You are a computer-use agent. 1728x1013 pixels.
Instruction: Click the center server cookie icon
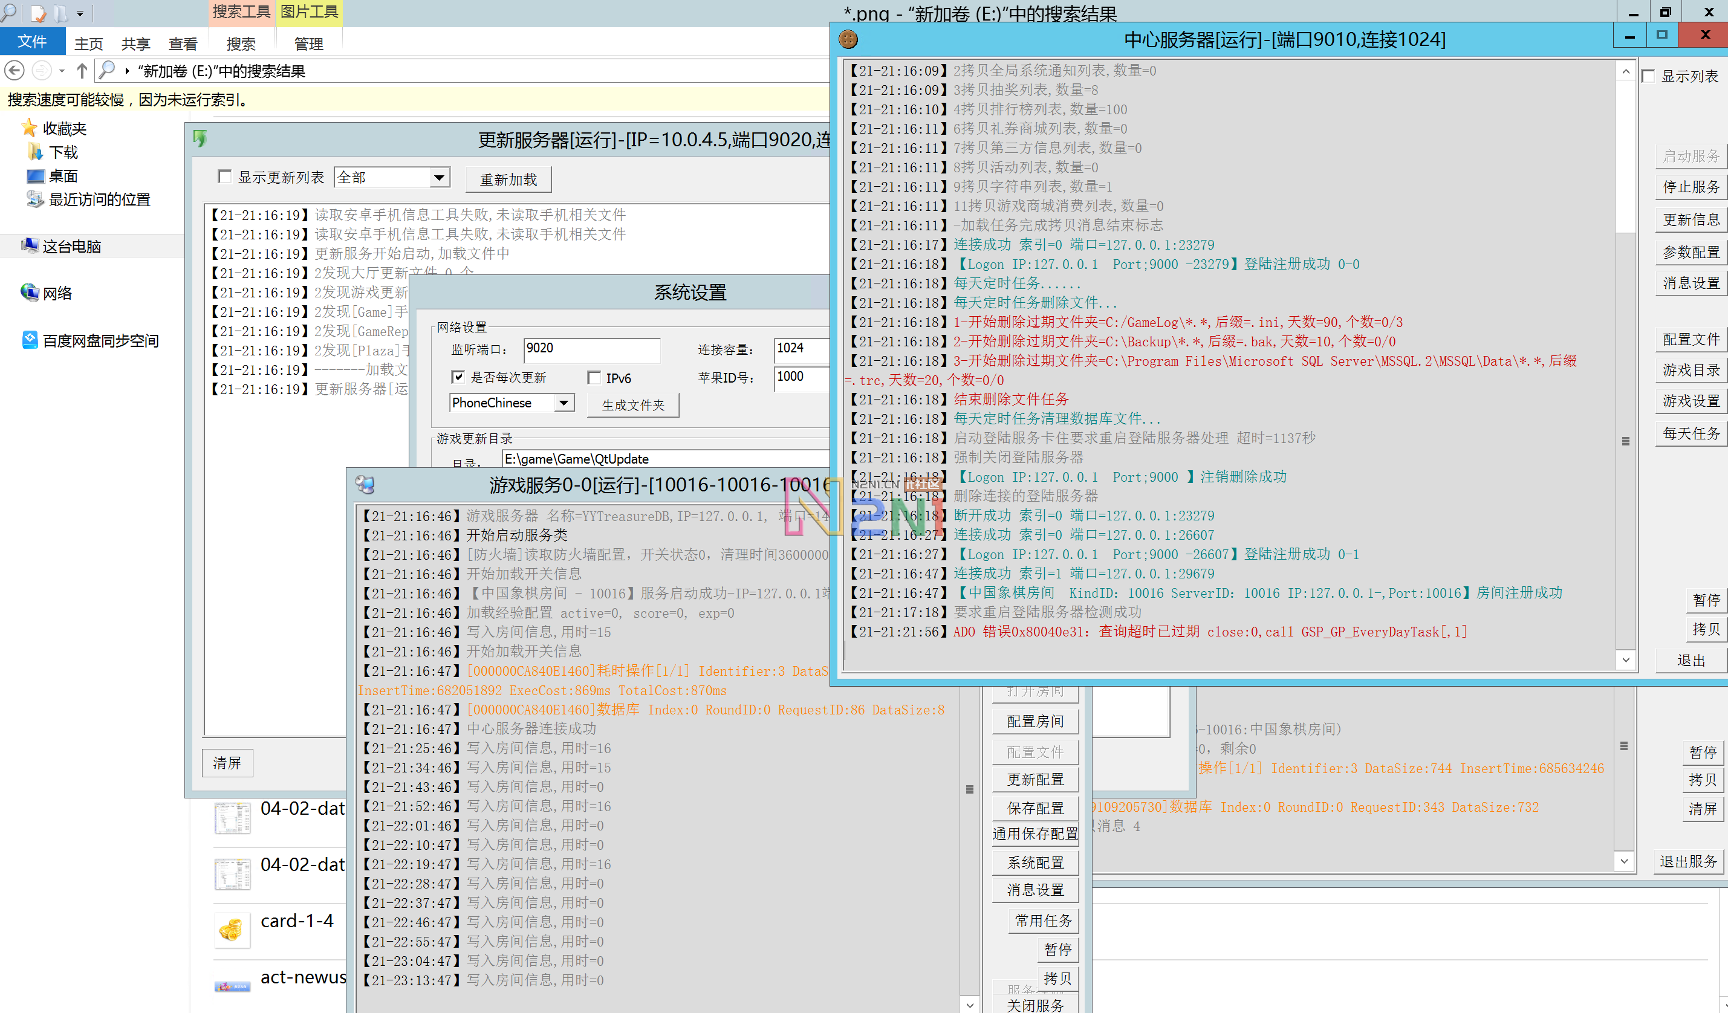point(848,40)
